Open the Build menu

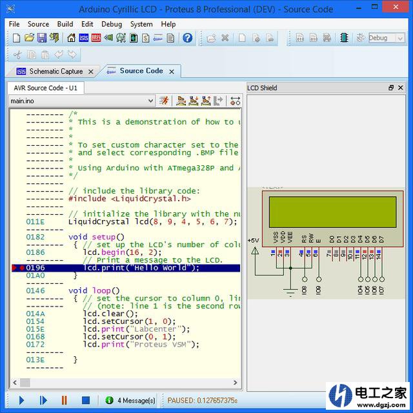65,25
